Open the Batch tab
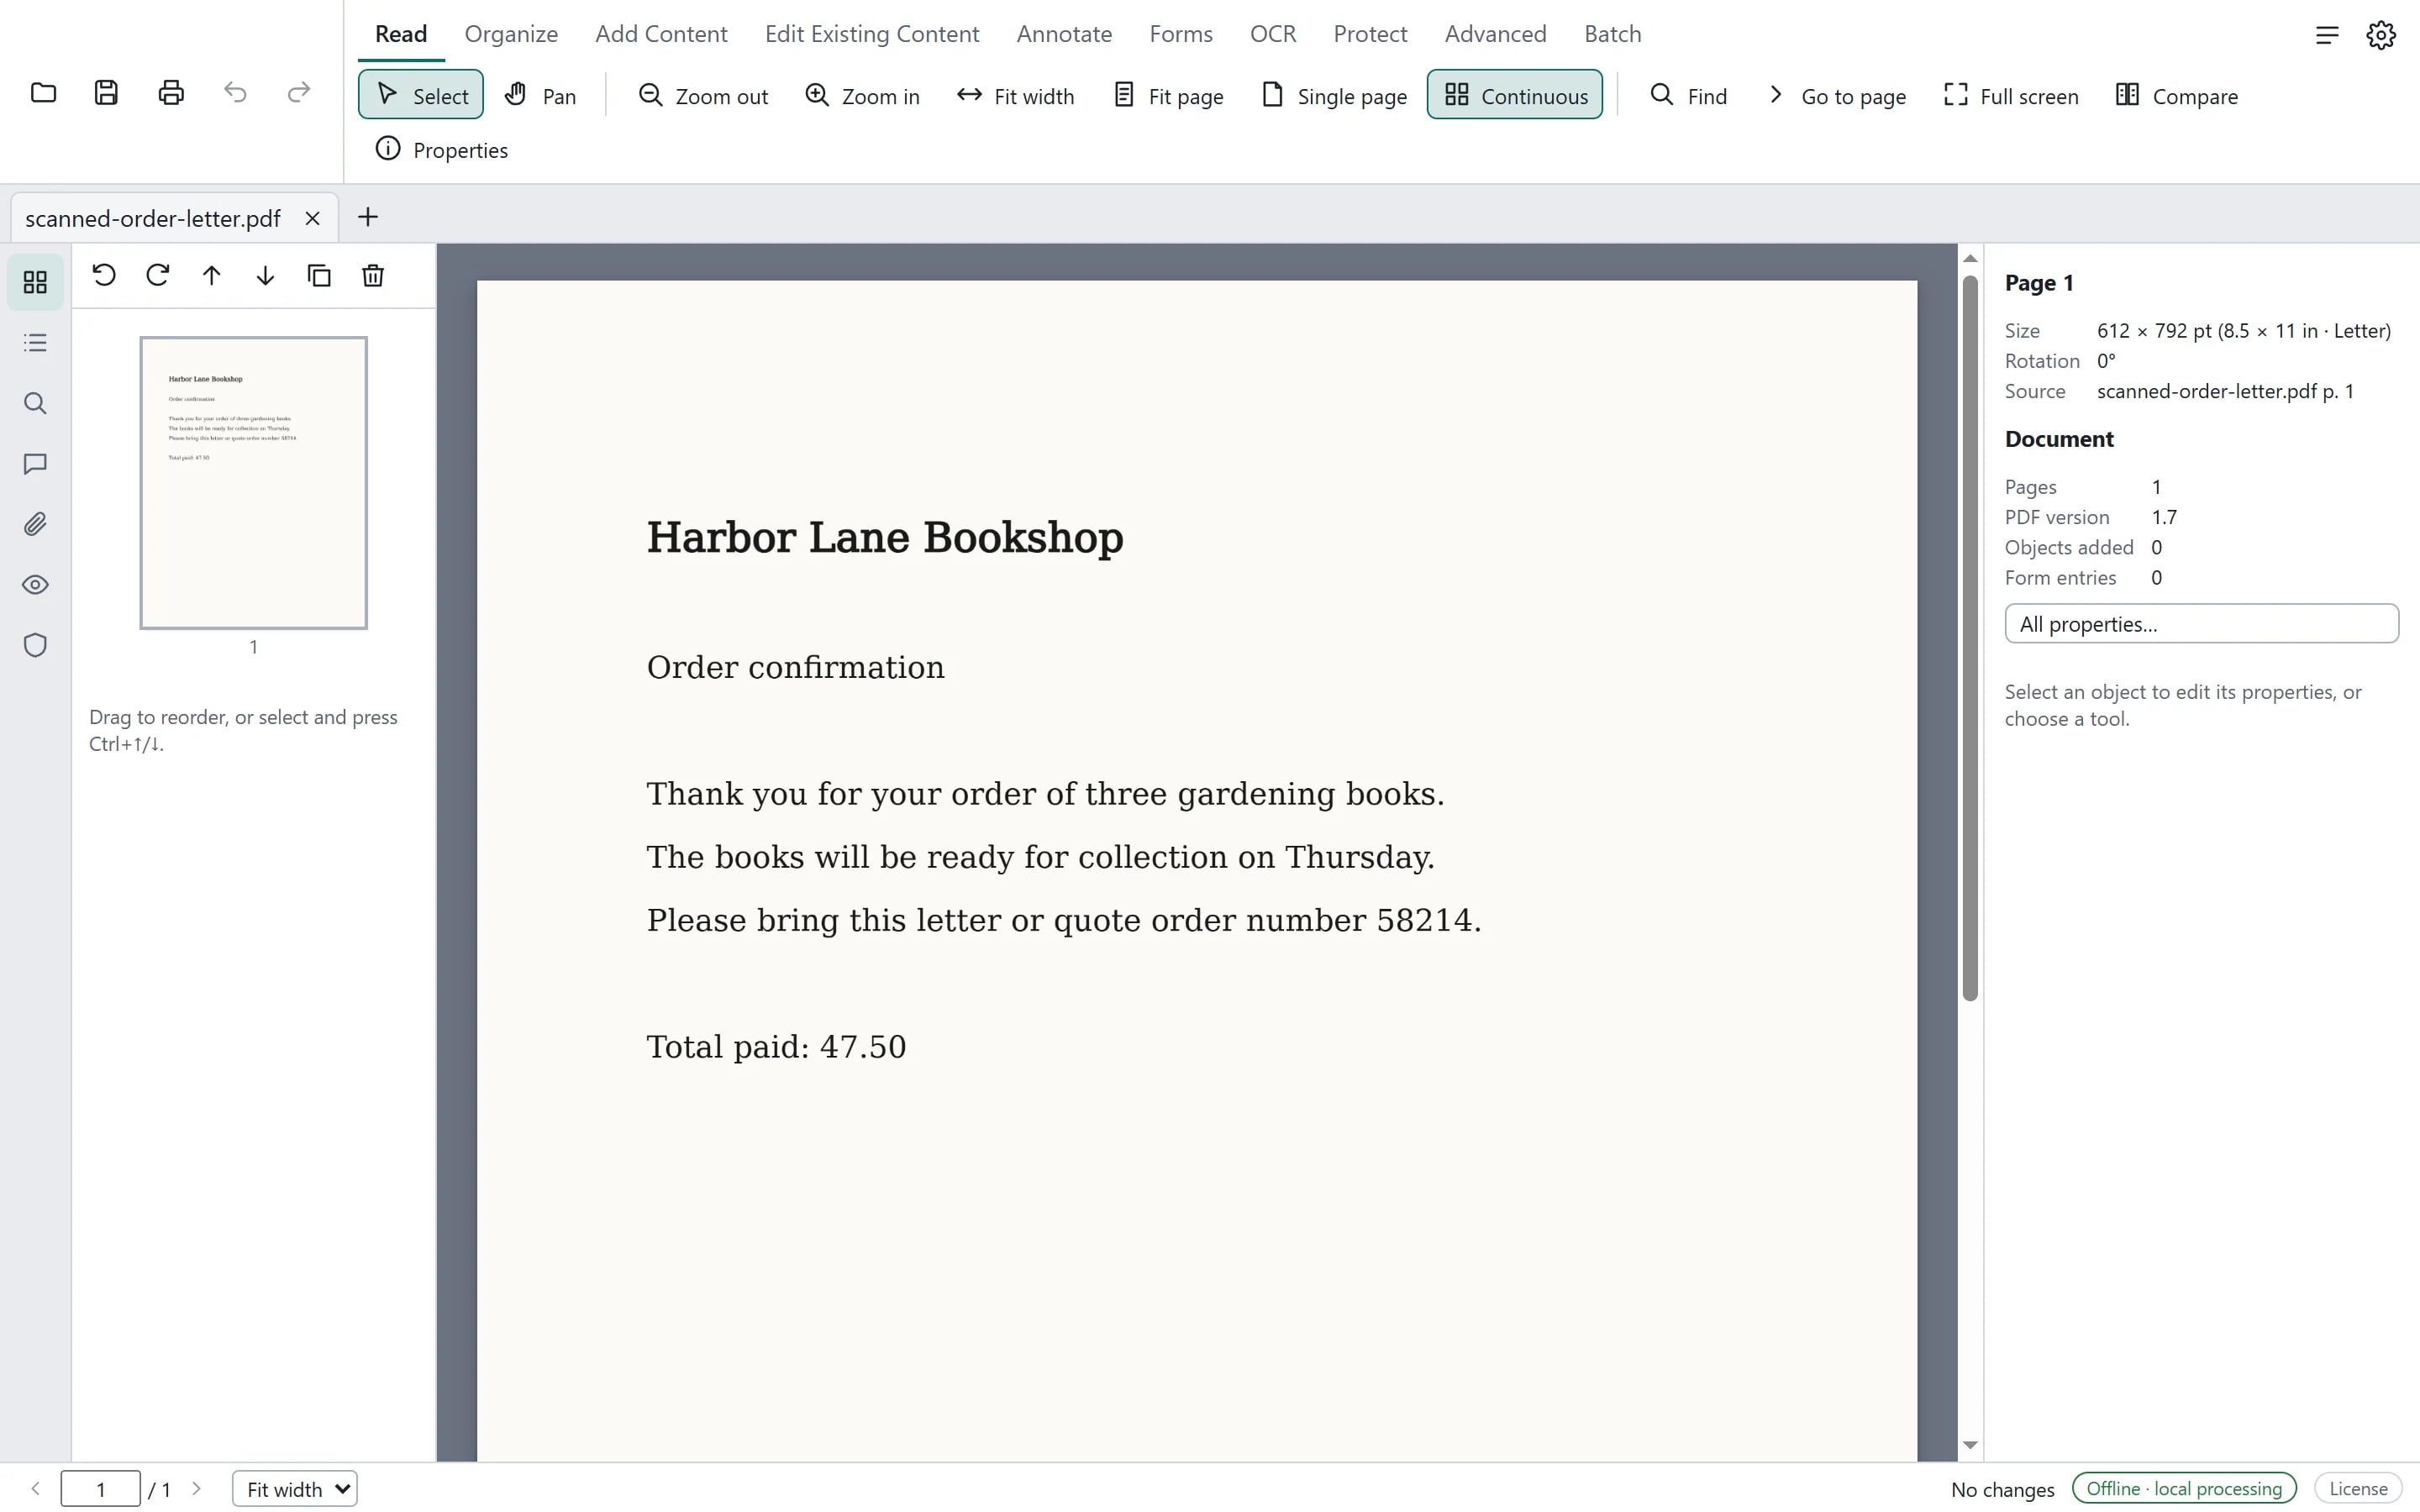Viewport: 2420px width, 1512px height. [x=1613, y=34]
